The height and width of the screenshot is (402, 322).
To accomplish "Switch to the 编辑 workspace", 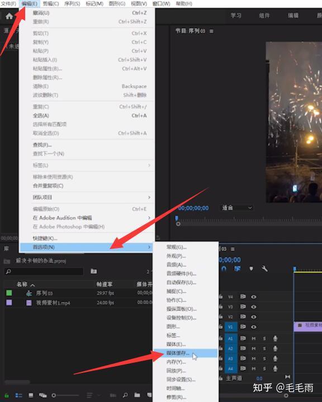I will pos(293,16).
